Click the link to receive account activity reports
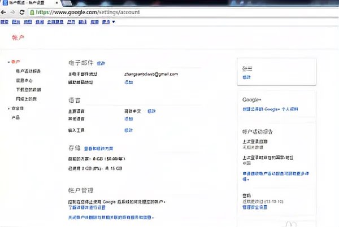Image resolution: width=339 pixels, height=227 pixels. 276,176
